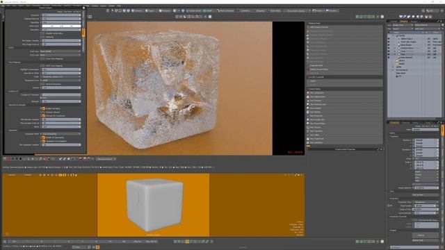Open the Filter dropdown in Shader Tree
Image resolution: width=445 pixels, height=250 pixels.
(x=403, y=29)
